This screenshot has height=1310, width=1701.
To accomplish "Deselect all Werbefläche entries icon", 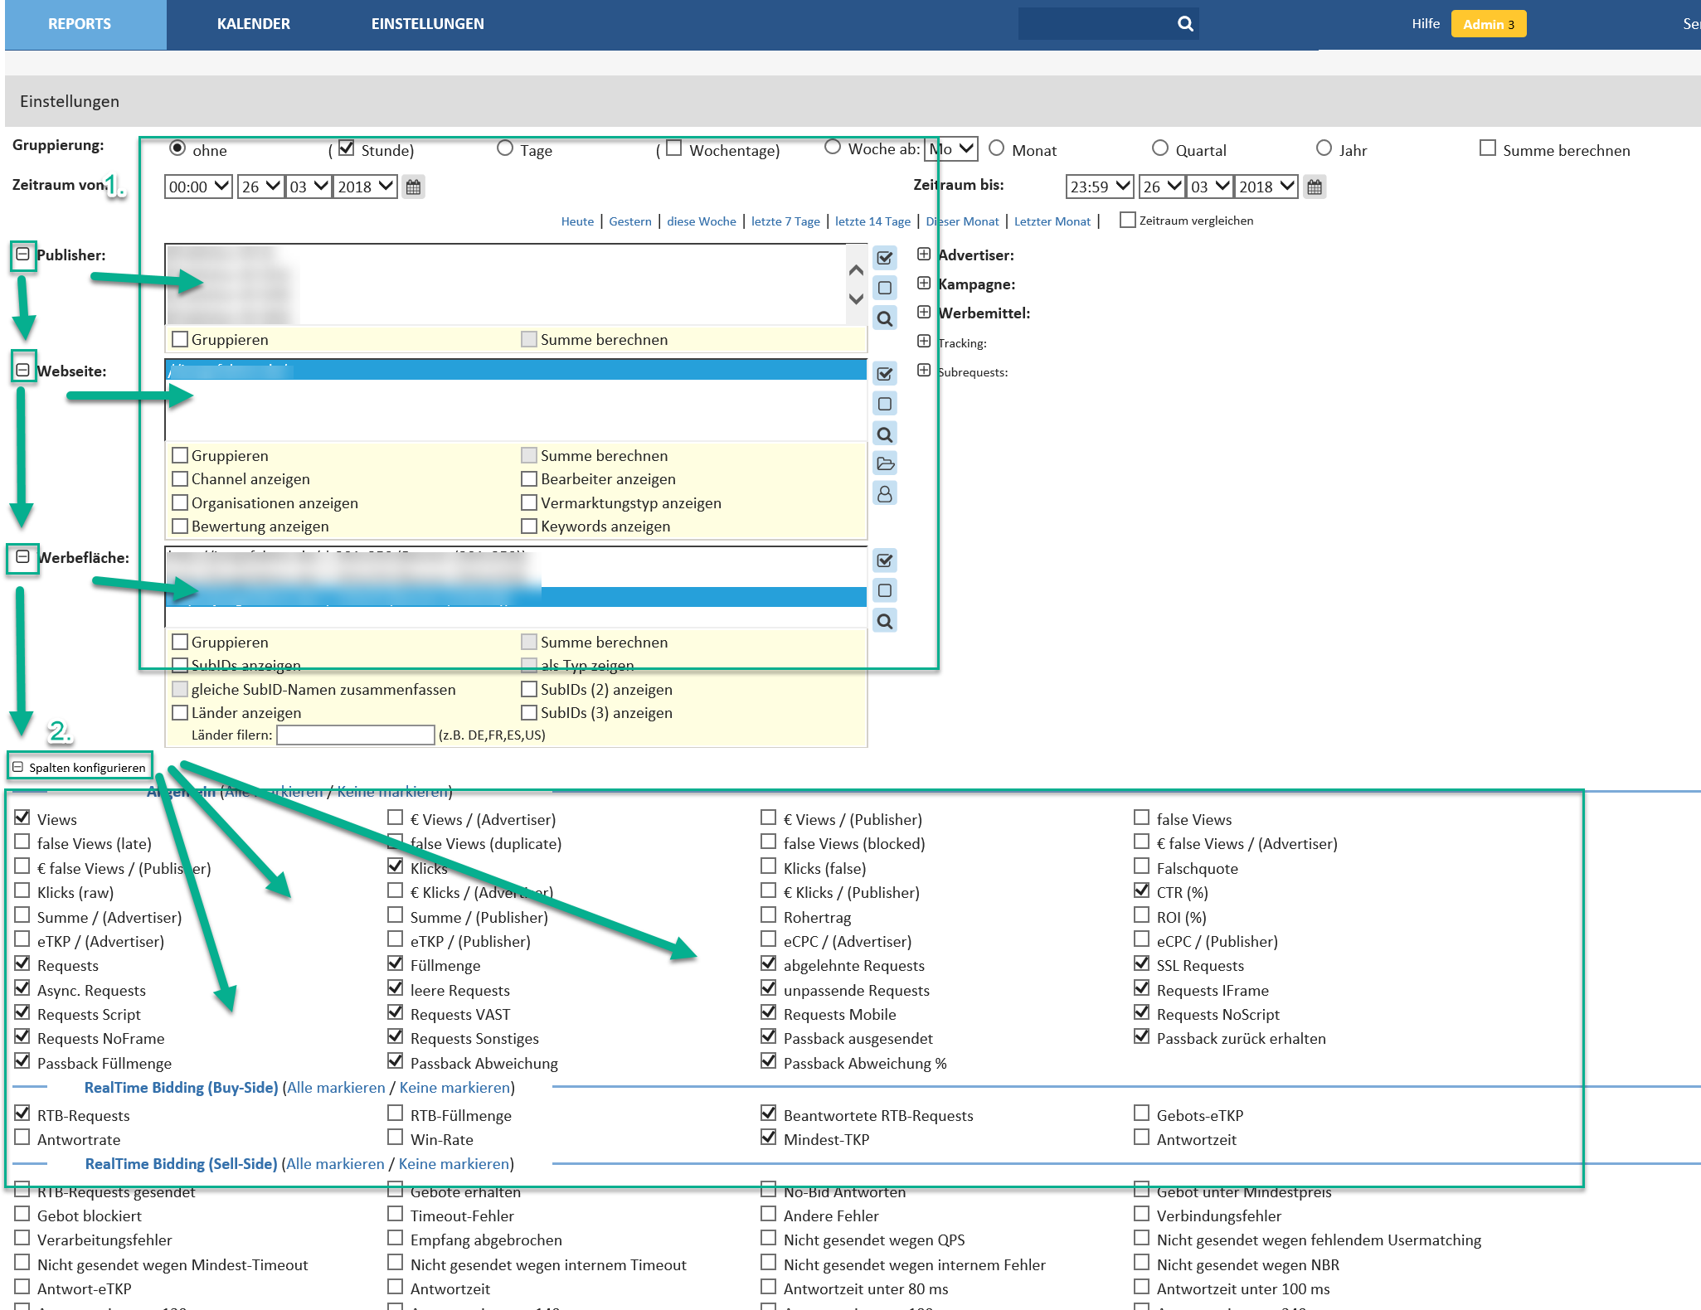I will click(885, 590).
